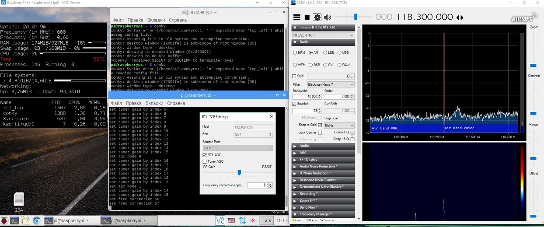Mute audio with the speaker icon in SDR#

[x=328, y=17]
